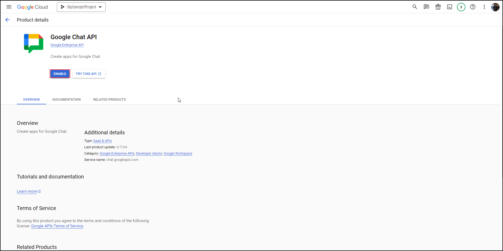Click the 2/7/24 last update date

click(x=122, y=147)
